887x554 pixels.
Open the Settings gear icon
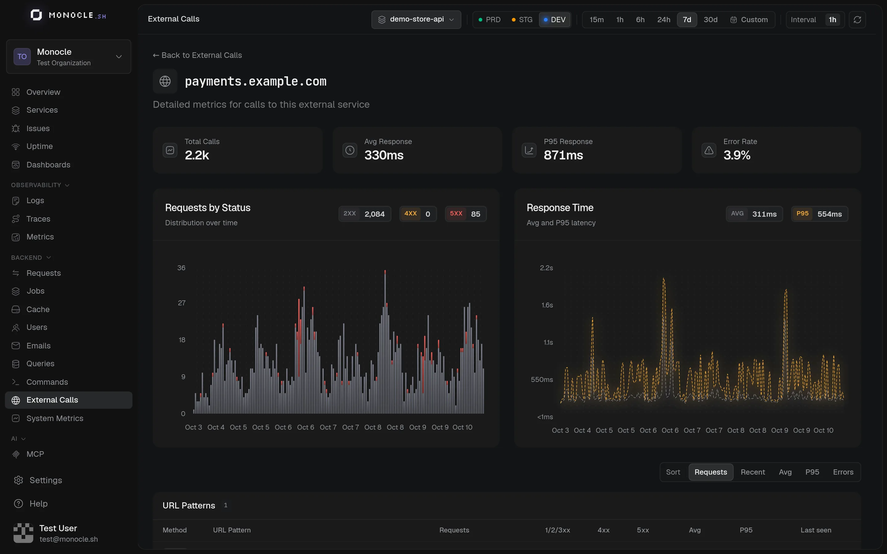point(18,480)
